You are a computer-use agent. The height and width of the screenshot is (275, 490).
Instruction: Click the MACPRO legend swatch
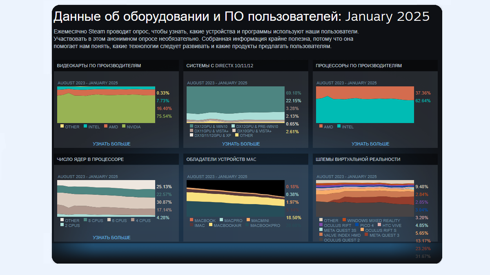(x=221, y=220)
